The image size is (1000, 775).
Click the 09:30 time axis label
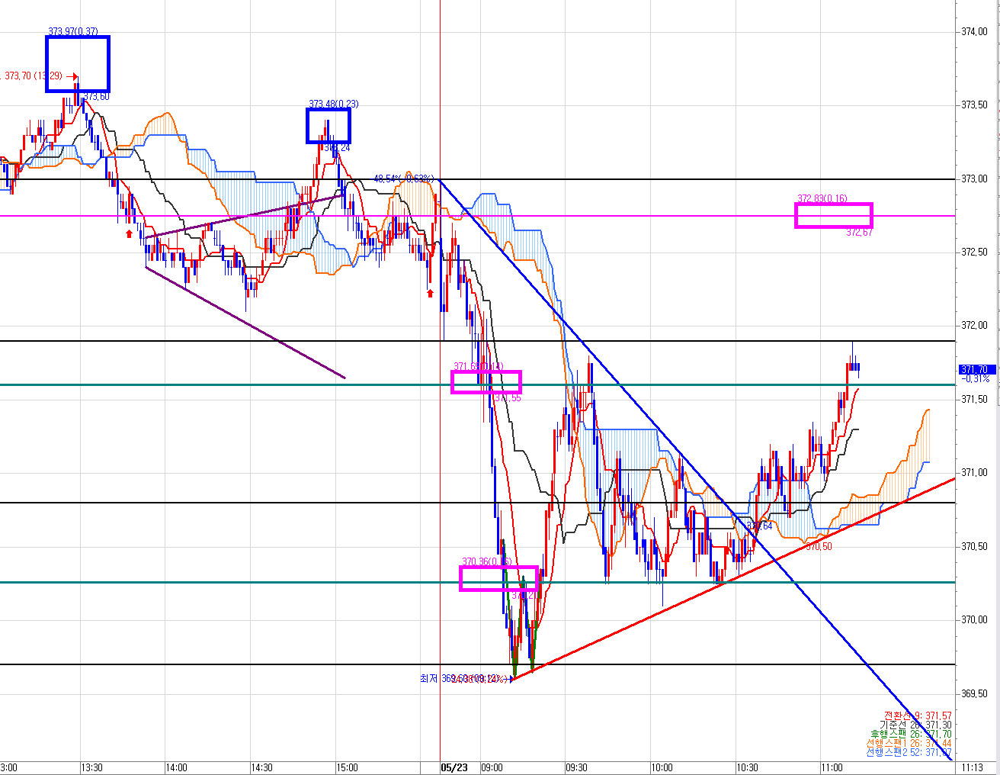[576, 767]
